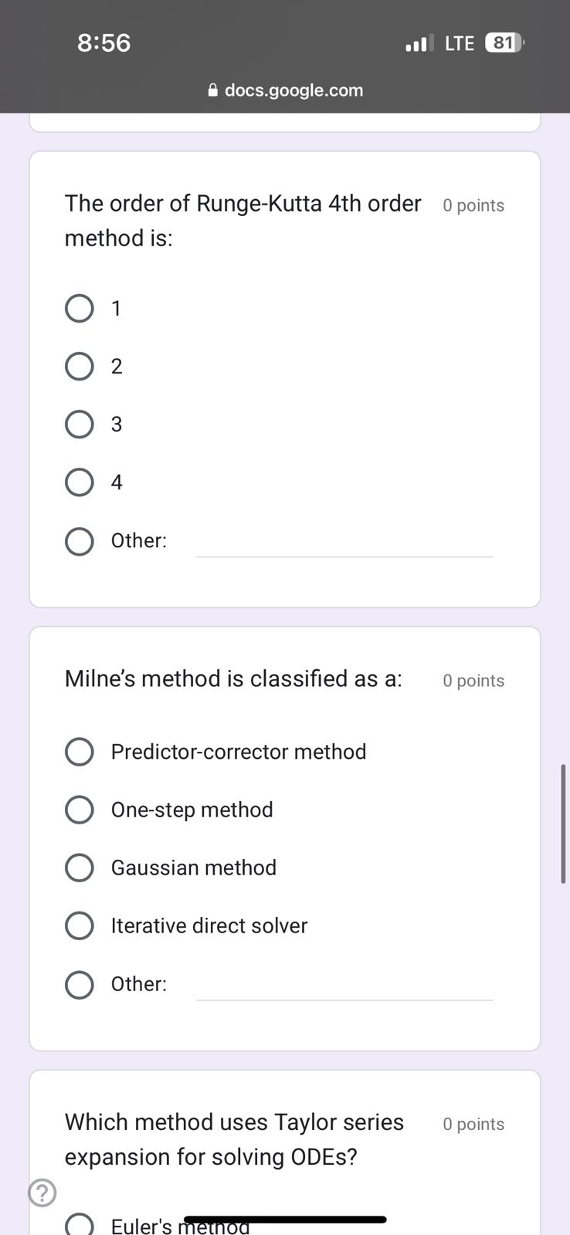This screenshot has width=570, height=1235.
Task: Tap the battery indicator showing 81
Action: click(504, 42)
